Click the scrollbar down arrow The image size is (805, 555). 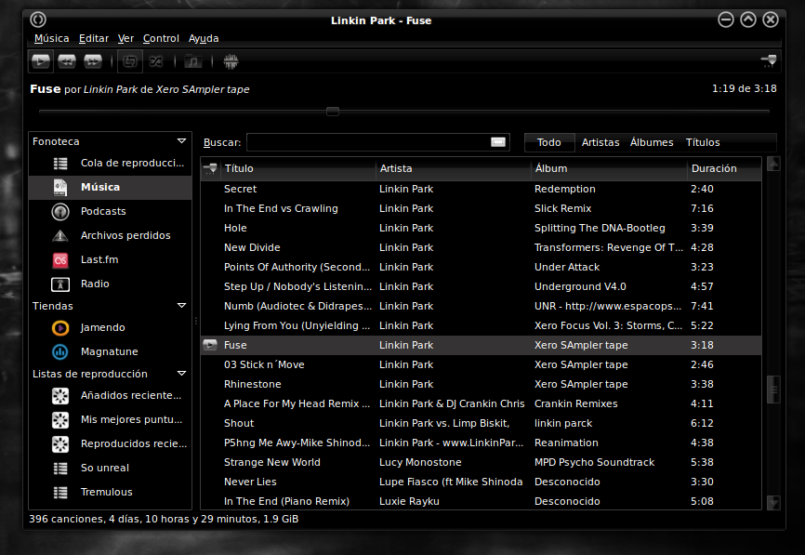click(773, 503)
